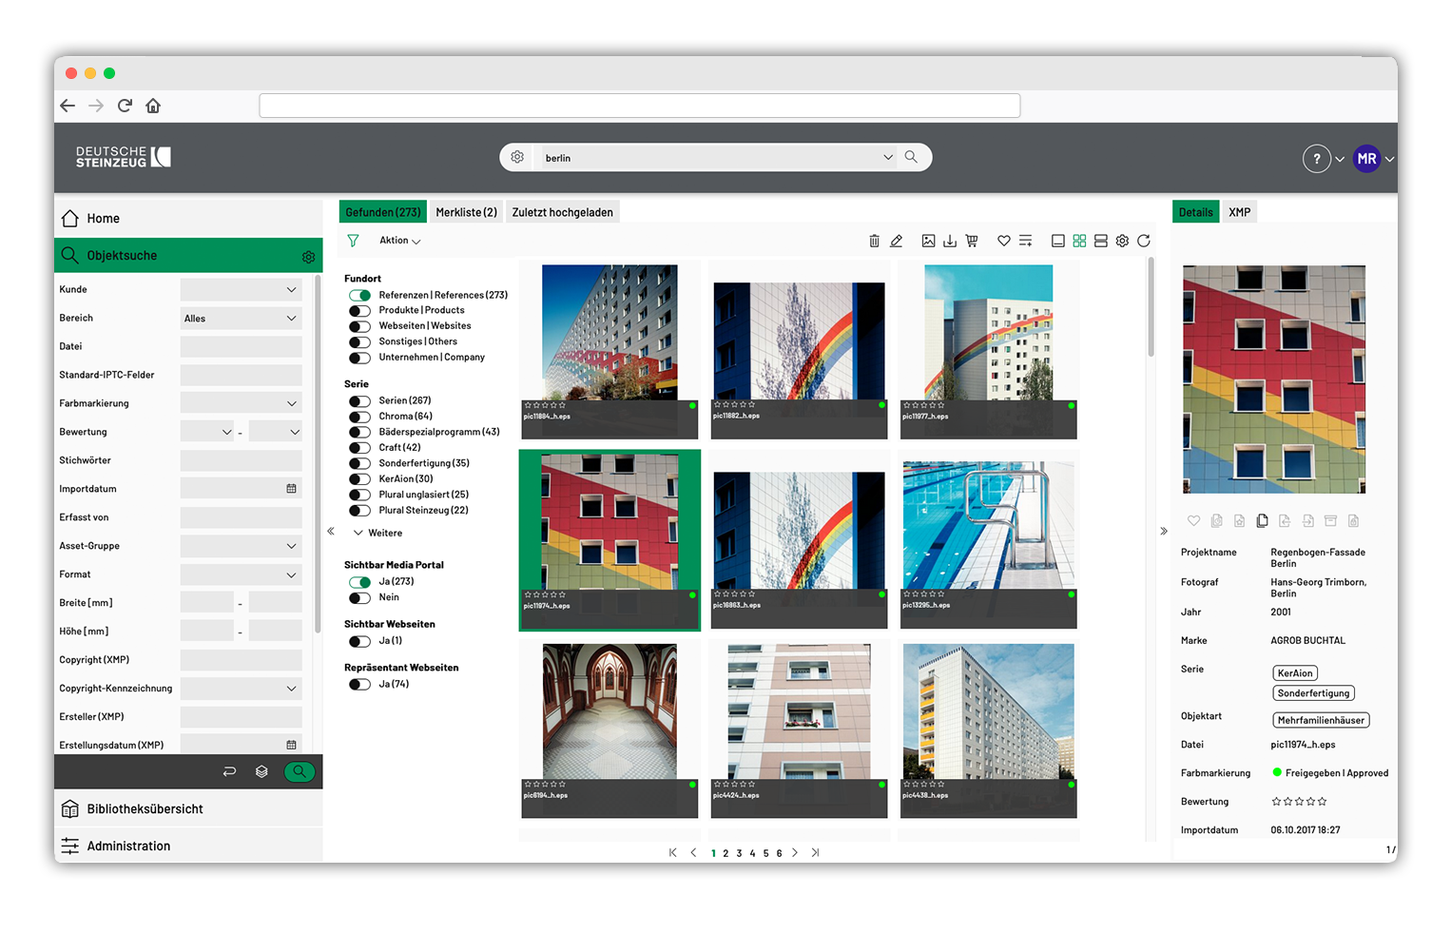The height and width of the screenshot is (934, 1451).
Task: Switch to the Gefunden (273) tab
Action: 382,212
